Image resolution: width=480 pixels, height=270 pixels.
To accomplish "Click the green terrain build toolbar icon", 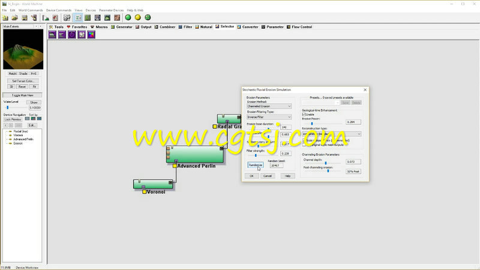I will tap(46, 18).
